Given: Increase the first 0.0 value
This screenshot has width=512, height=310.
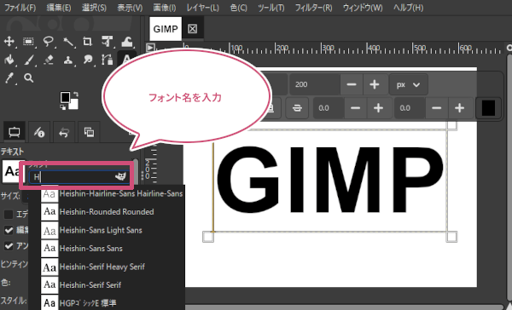Looking at the screenshot, I should 378,108.
